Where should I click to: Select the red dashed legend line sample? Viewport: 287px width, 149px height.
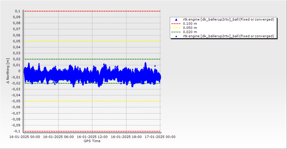176,24
